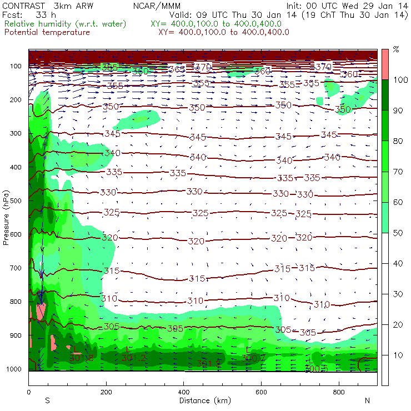Image resolution: width=411 pixels, height=411 pixels.
Task: Click the '301.8' low-value contour label
Action: tap(81, 358)
